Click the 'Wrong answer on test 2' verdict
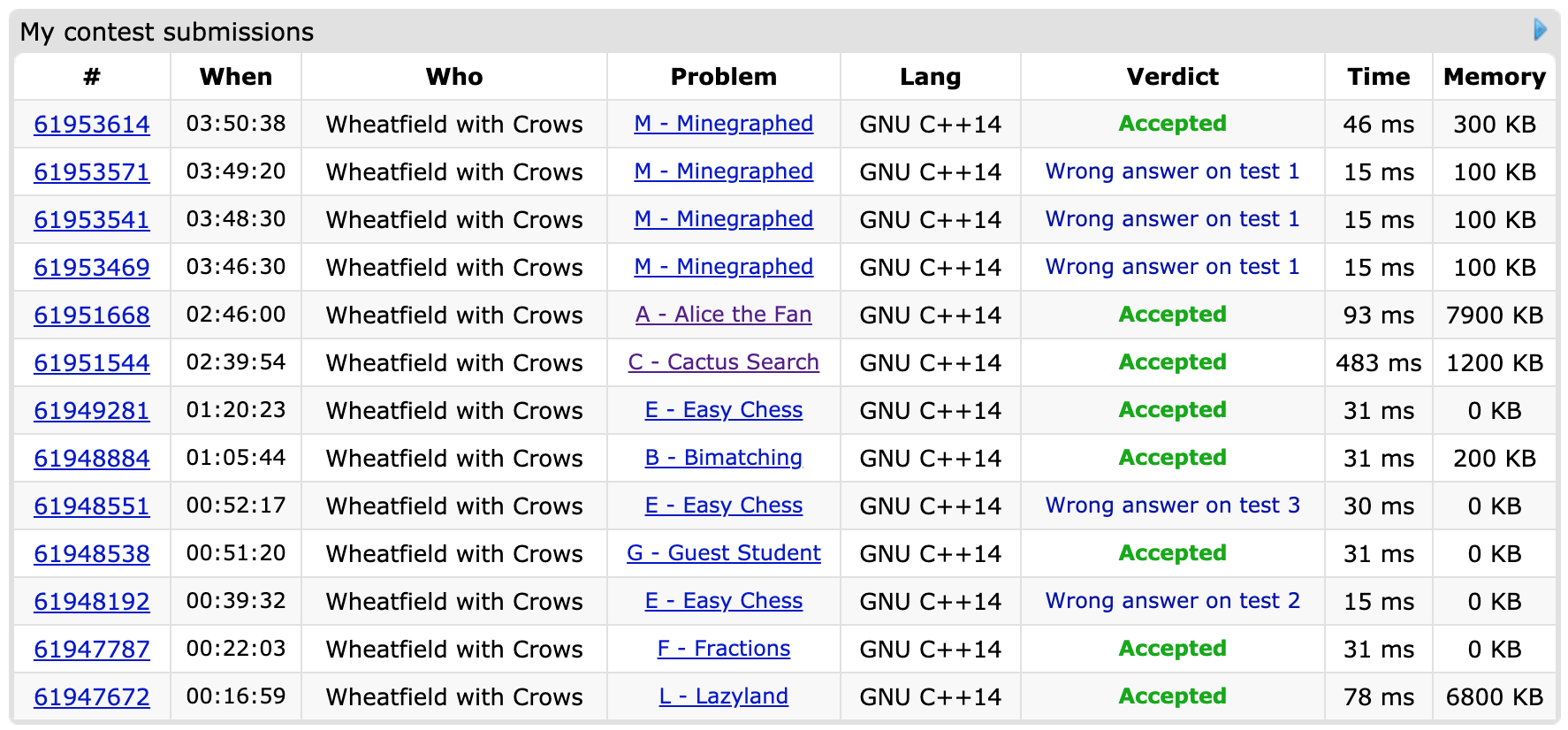 click(1172, 601)
